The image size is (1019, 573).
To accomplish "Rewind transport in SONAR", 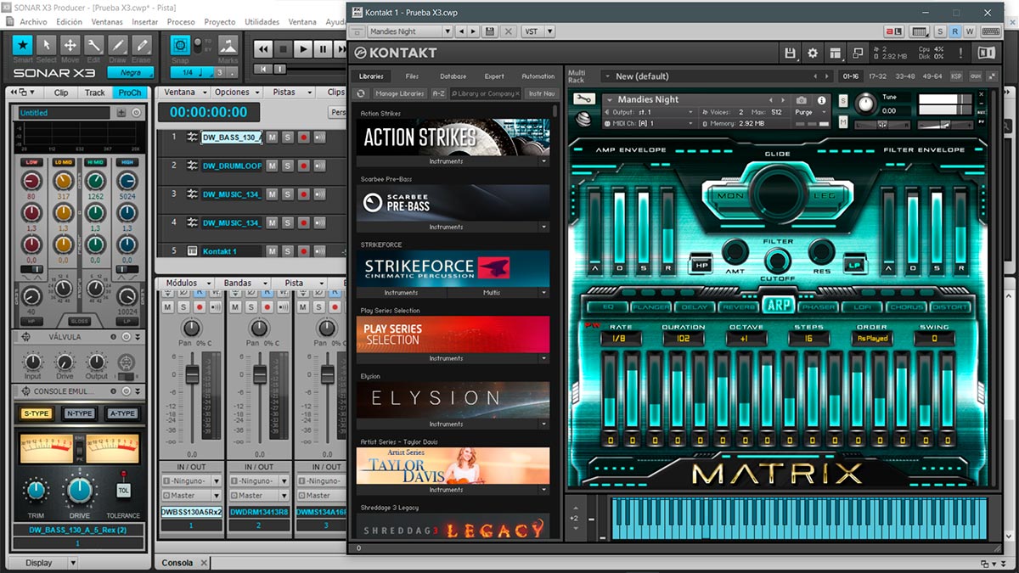I will click(264, 50).
